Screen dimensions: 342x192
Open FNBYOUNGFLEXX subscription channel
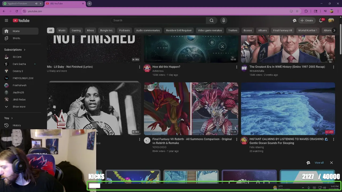(x=20, y=78)
